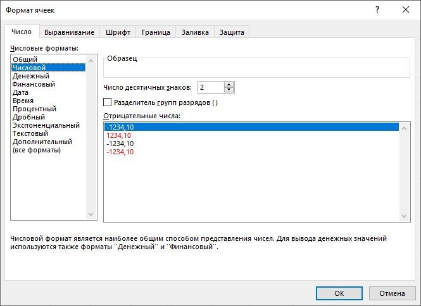Screen dimensions: 421x306
Task: Choose (все форматы) entry
Action: click(x=48, y=150)
